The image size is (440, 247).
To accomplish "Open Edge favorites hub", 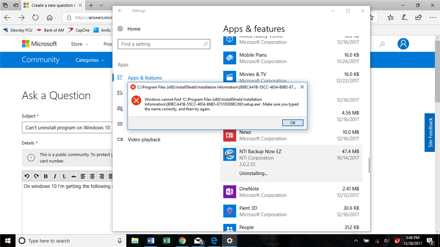I will [x=390, y=18].
